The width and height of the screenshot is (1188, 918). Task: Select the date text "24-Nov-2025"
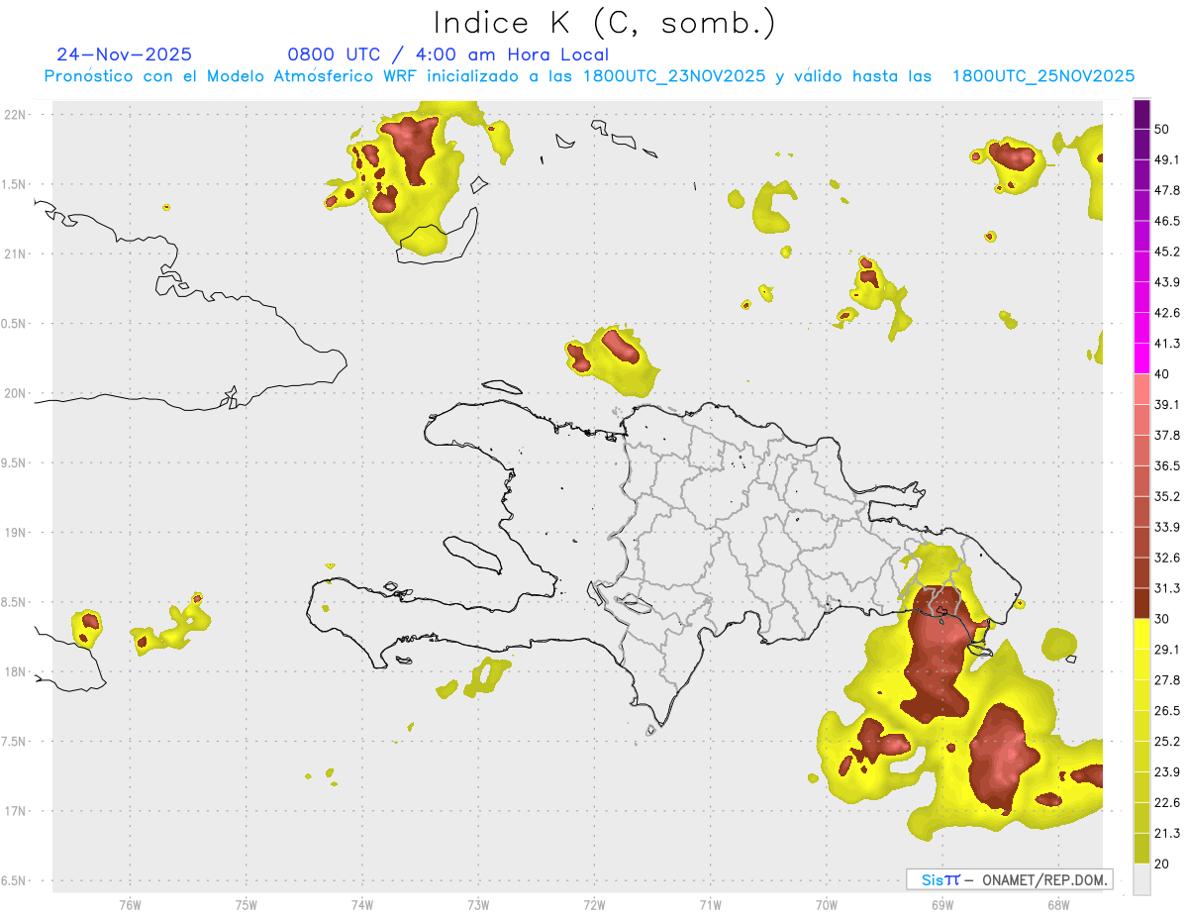coord(125,54)
